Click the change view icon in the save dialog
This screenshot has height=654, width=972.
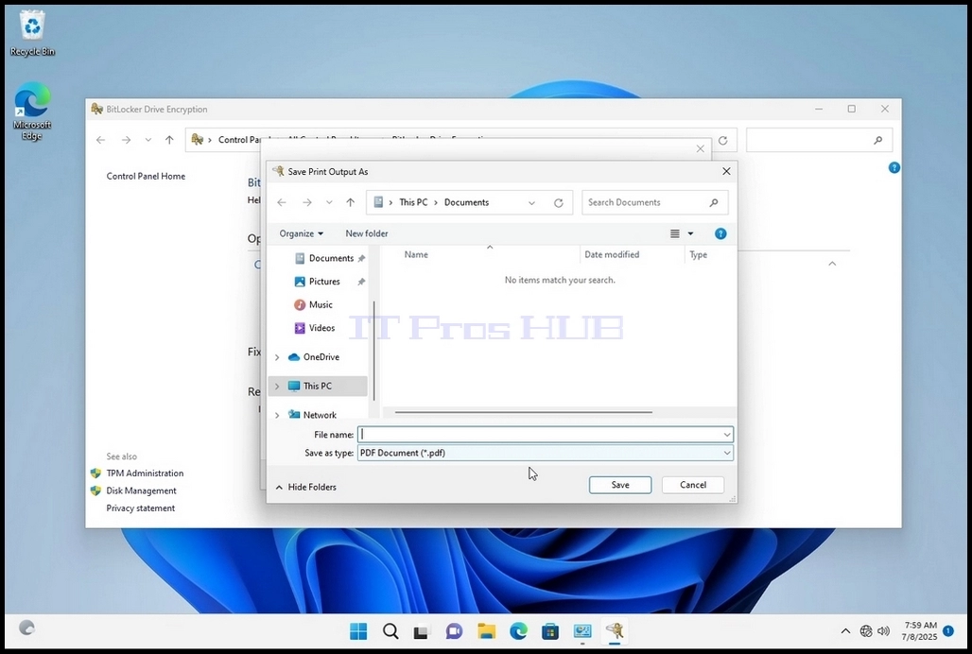point(675,233)
